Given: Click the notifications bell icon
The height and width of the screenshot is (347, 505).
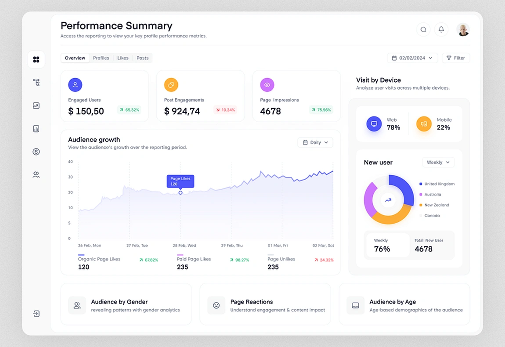Looking at the screenshot, I should click(x=441, y=29).
